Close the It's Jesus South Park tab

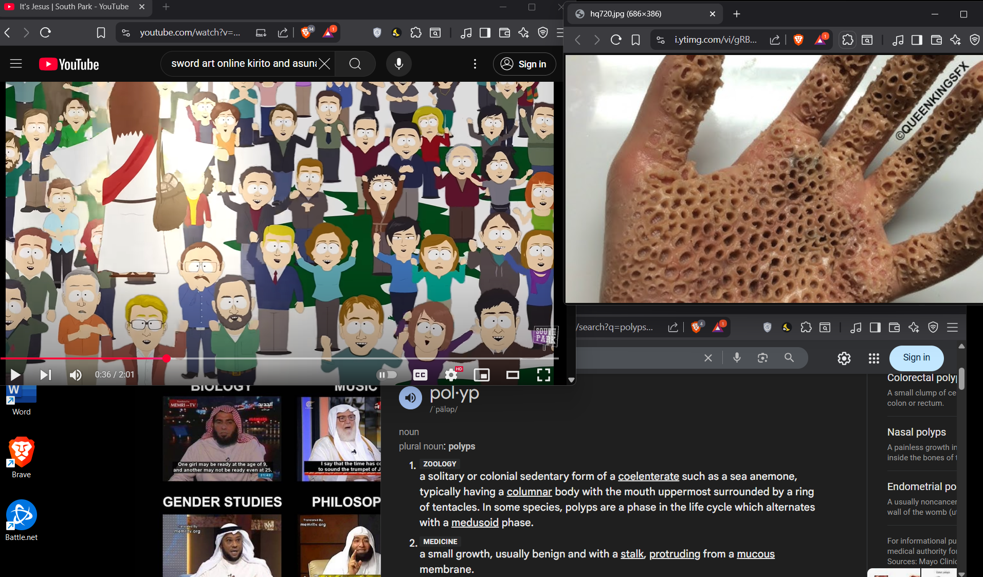pos(142,7)
